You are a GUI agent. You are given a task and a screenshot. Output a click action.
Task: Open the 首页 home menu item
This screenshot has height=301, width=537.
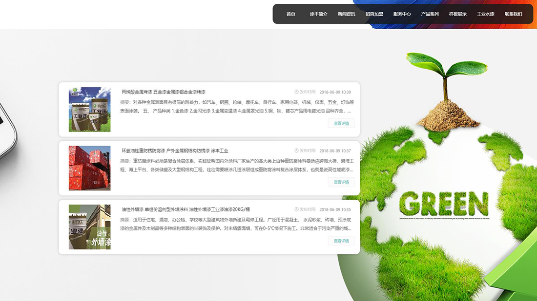291,14
